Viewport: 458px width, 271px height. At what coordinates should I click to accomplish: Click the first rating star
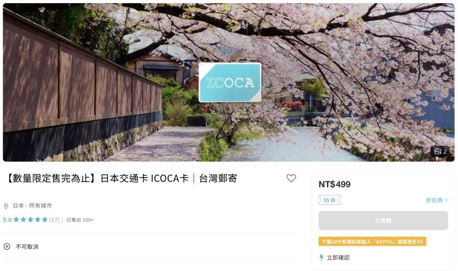point(17,219)
